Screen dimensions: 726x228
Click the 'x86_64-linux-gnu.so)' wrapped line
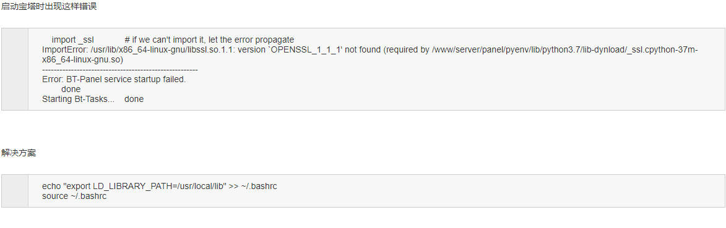(82, 60)
